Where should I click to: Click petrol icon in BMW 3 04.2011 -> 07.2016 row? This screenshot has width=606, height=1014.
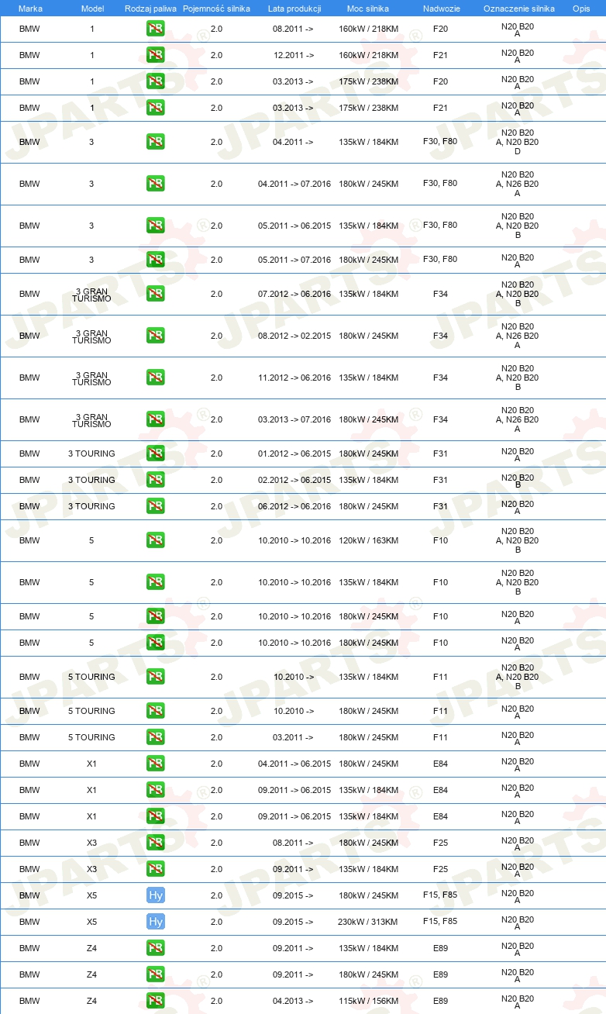click(156, 184)
